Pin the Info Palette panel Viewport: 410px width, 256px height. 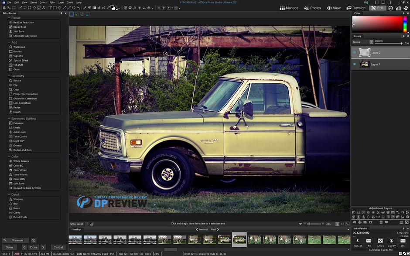point(403,228)
